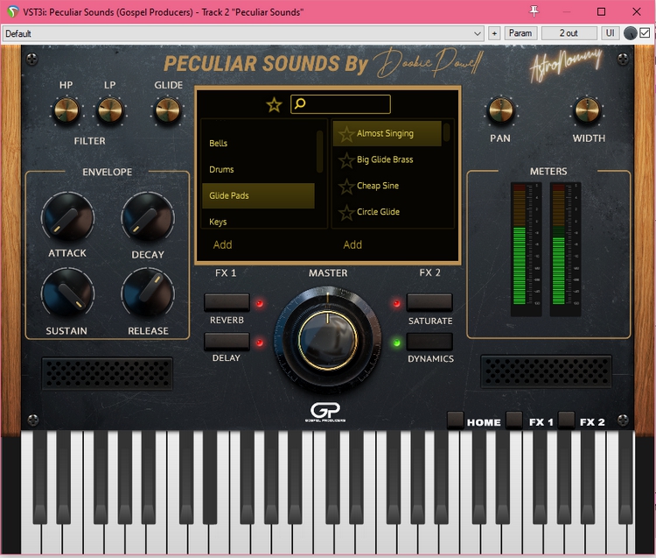
Task: Click the DECAY envelope knob
Action: [148, 217]
